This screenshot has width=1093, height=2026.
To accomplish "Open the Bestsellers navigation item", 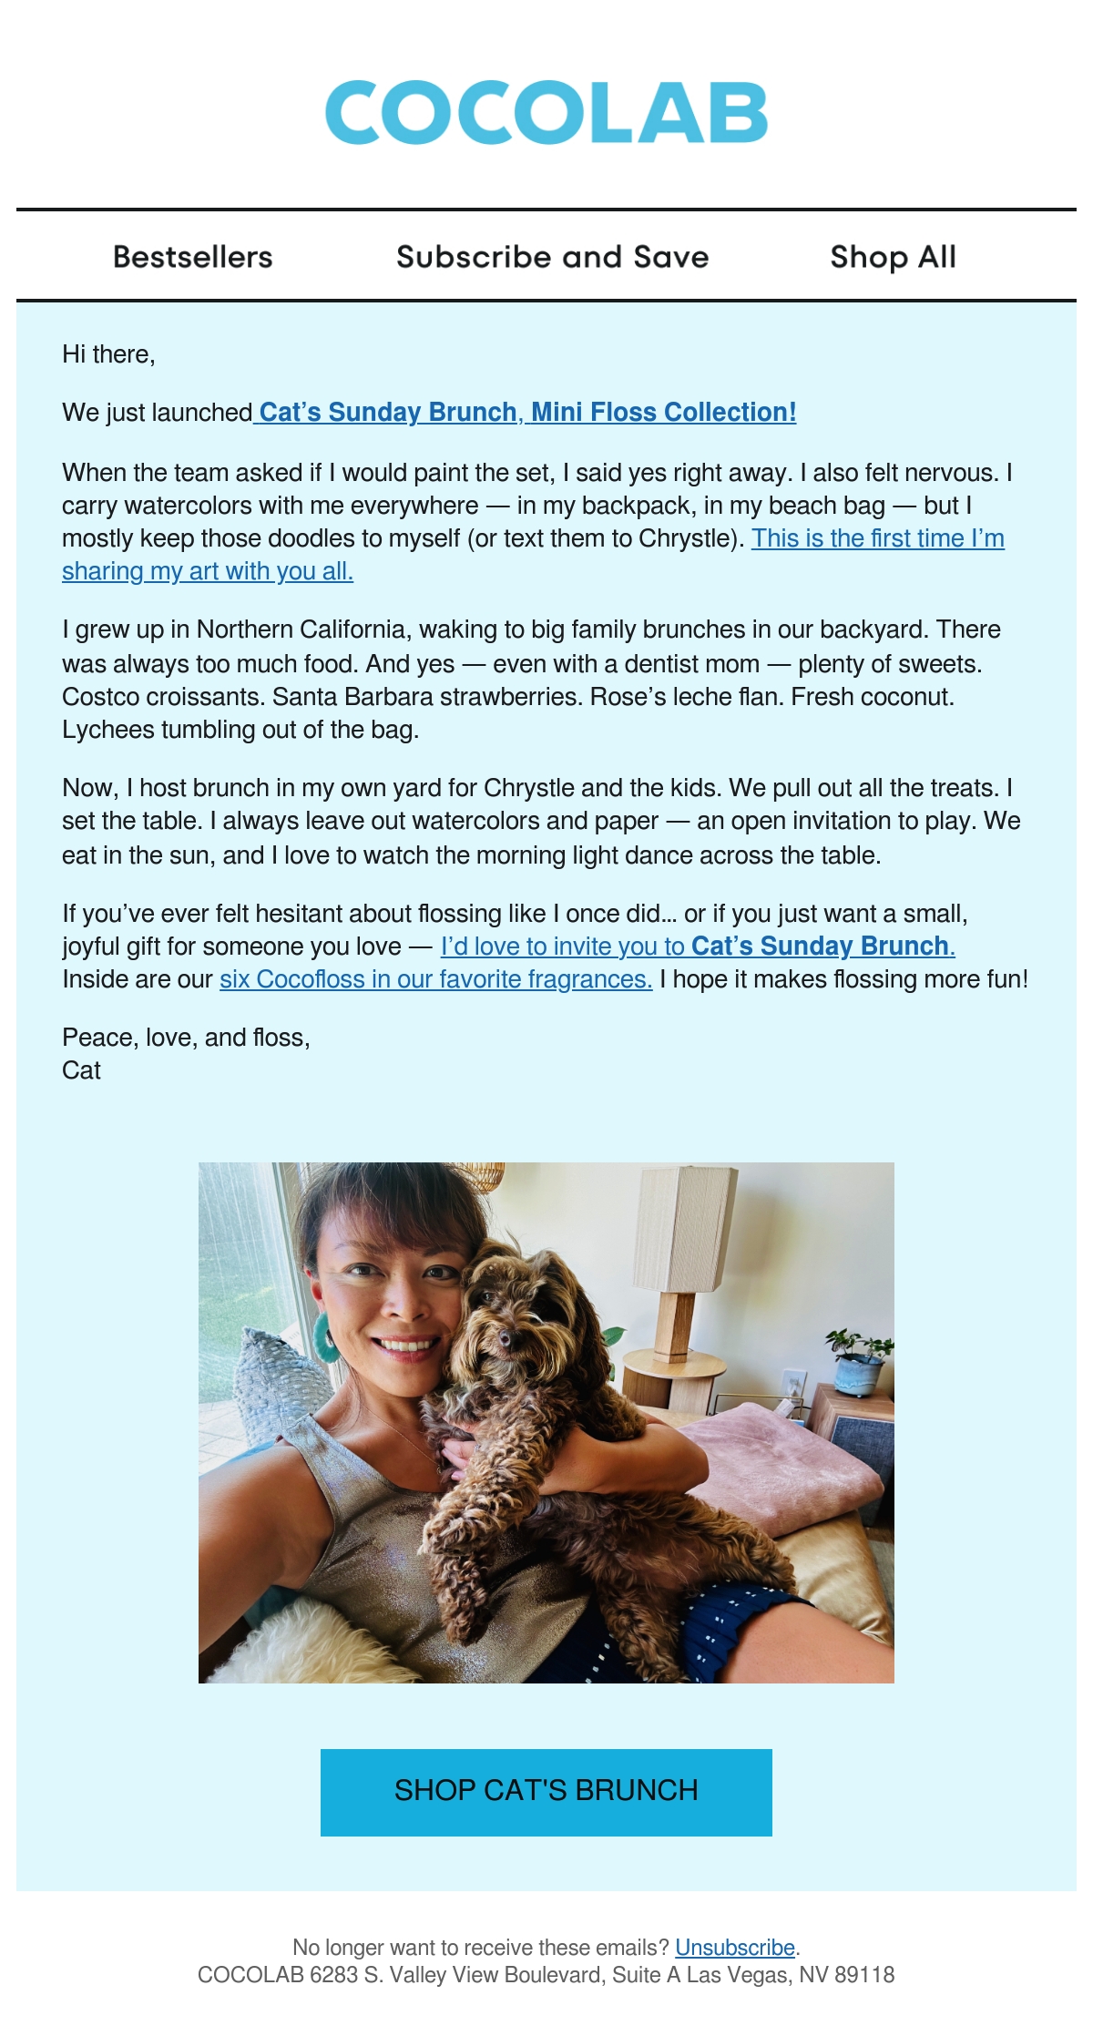I will 193,257.
